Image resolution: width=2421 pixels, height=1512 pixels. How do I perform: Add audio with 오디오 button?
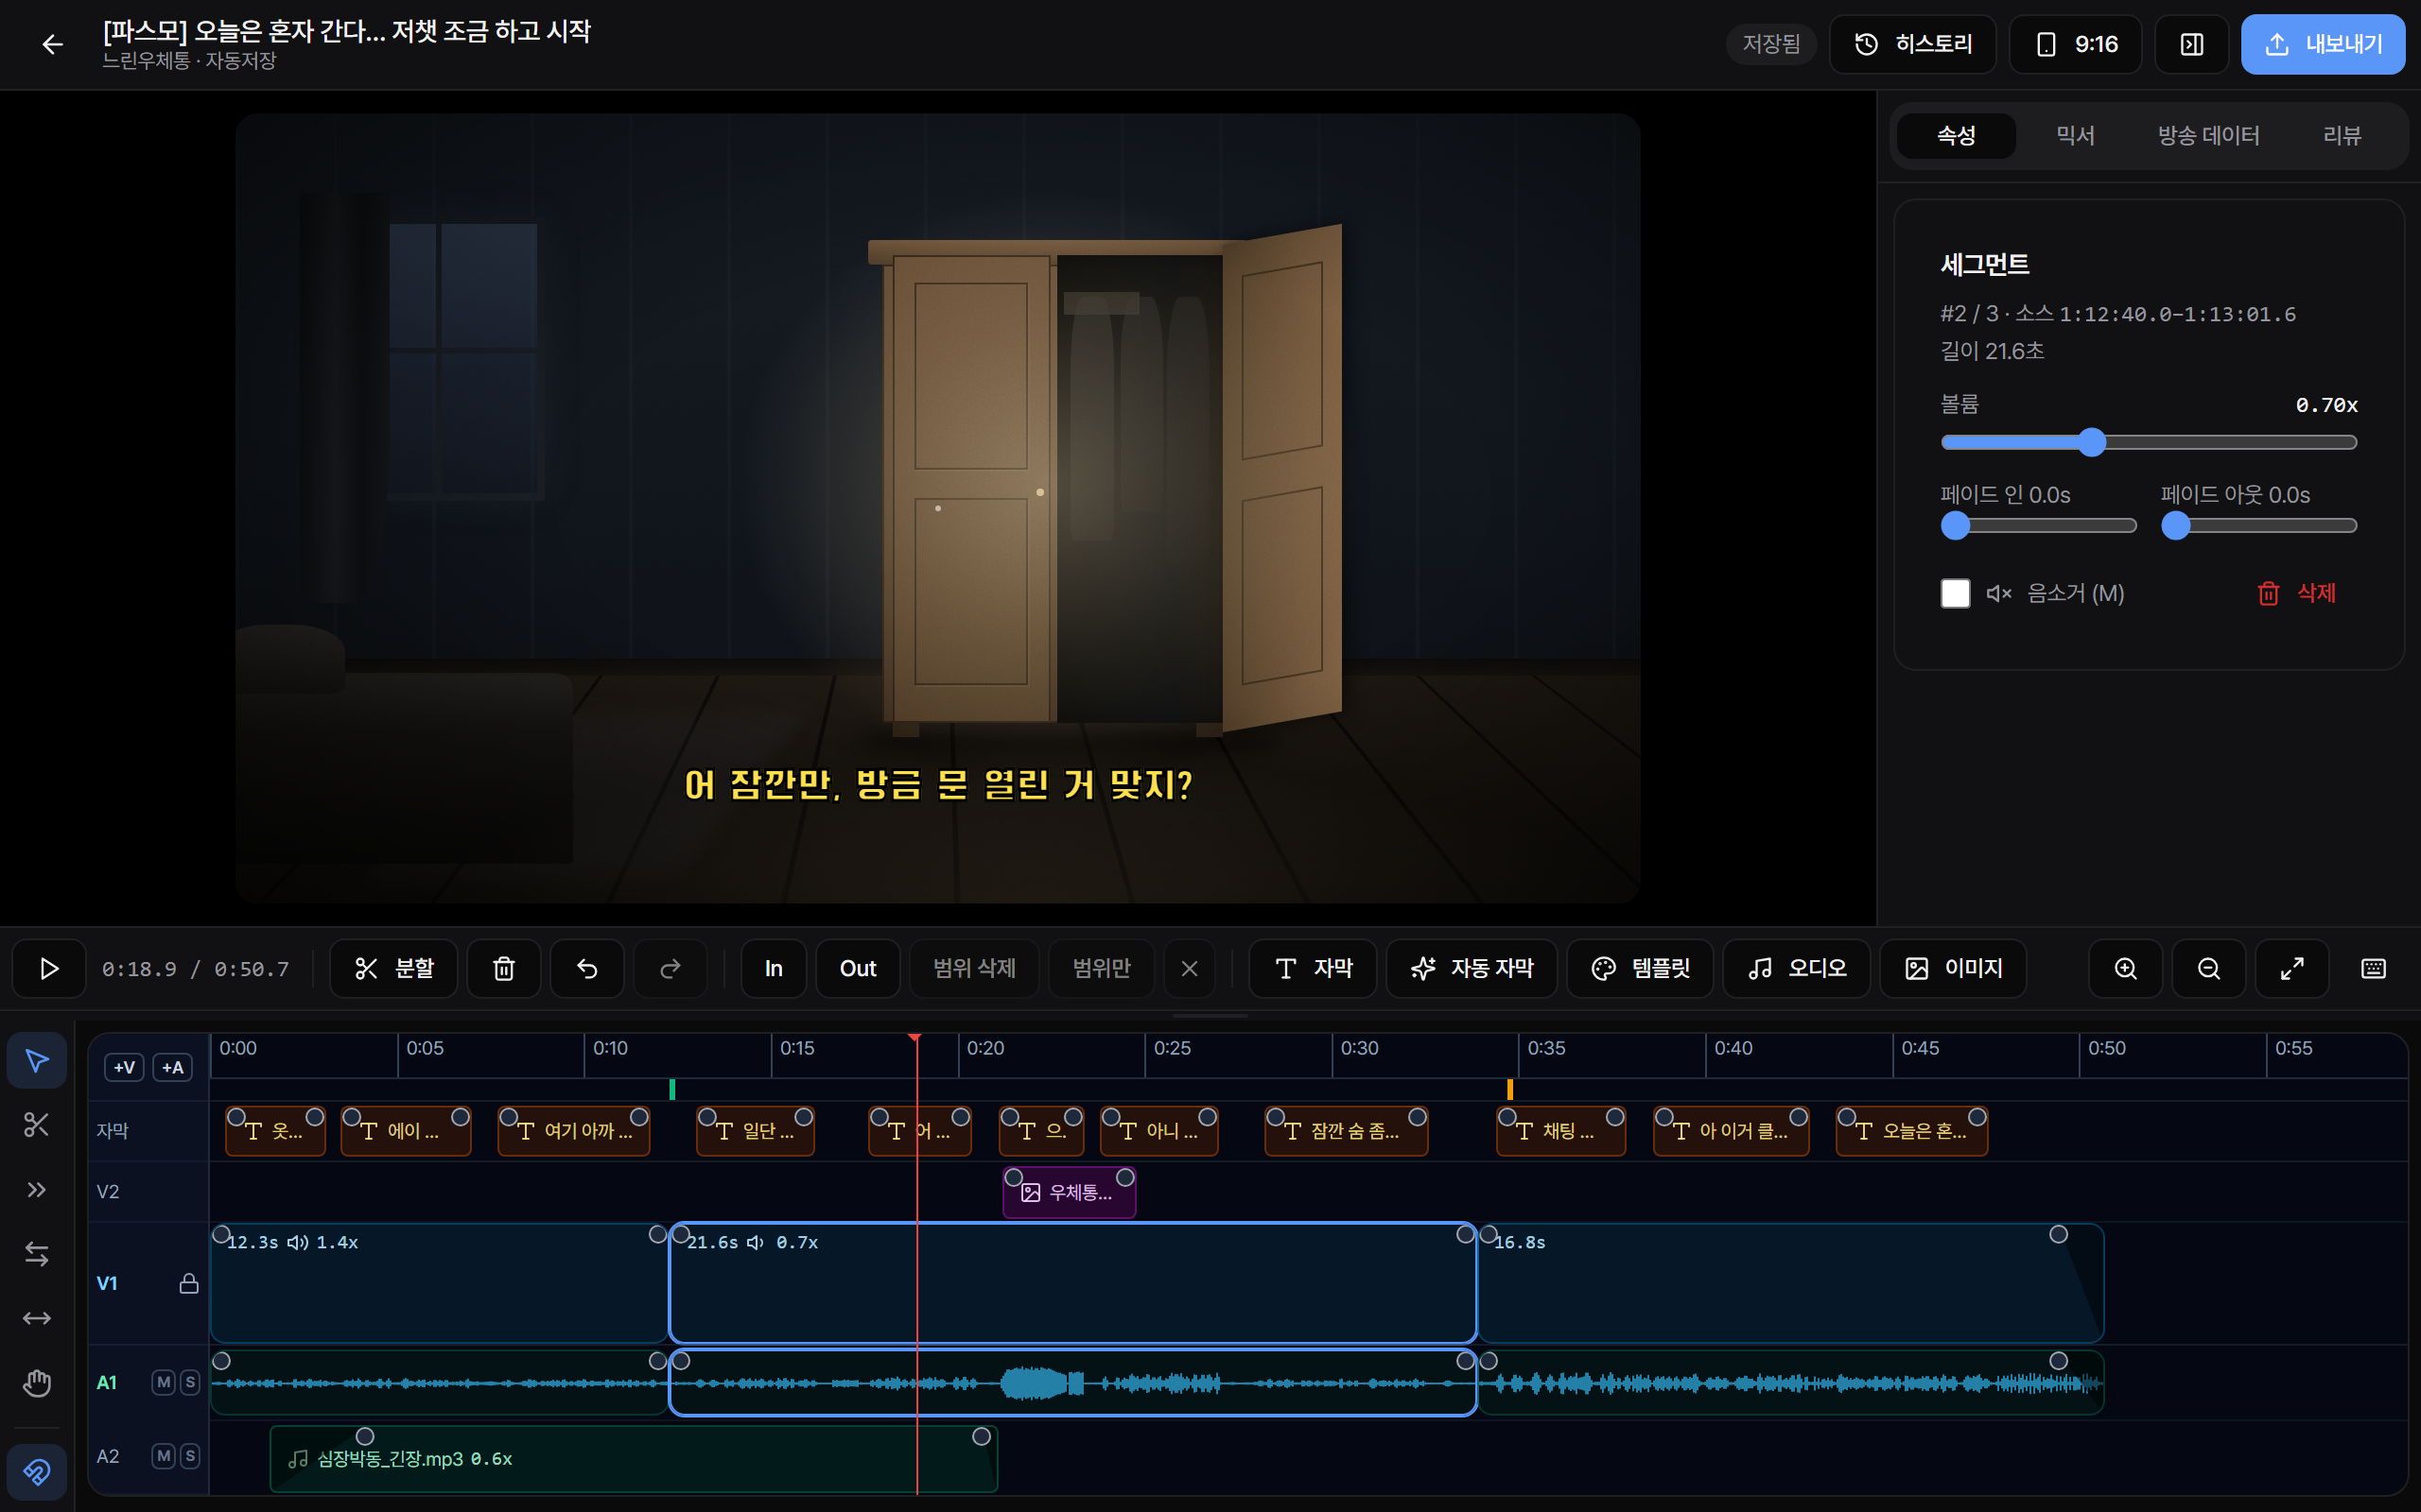(1796, 968)
